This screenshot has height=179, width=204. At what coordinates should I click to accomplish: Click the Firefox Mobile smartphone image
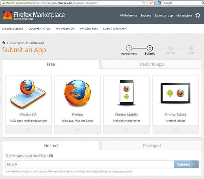126,93
